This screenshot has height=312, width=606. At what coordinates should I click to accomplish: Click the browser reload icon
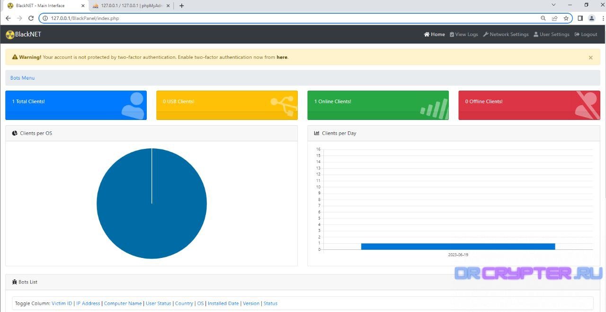(x=31, y=18)
